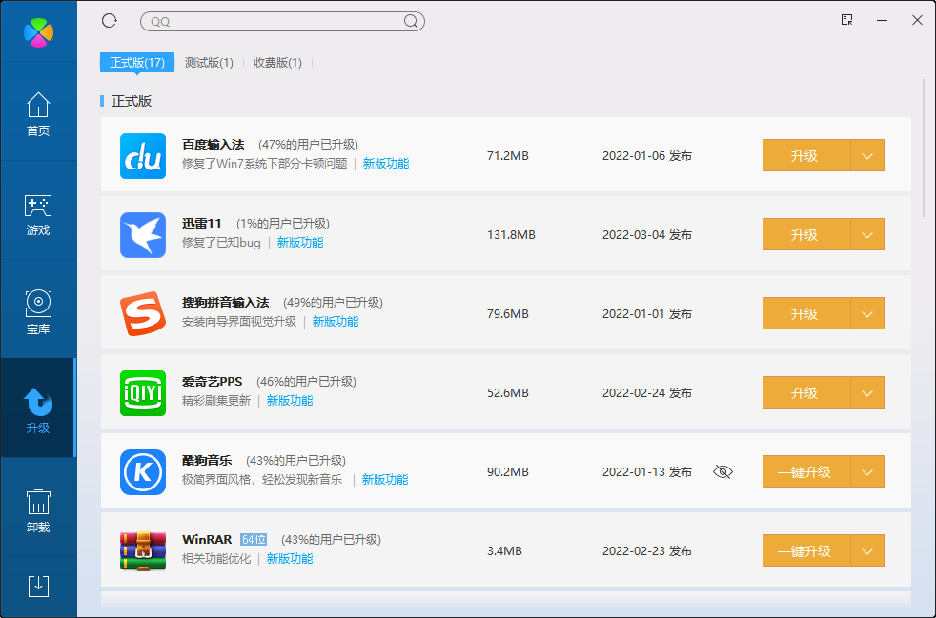Click 升级 button for 迅雷11
This screenshot has height=618, width=936.
805,234
